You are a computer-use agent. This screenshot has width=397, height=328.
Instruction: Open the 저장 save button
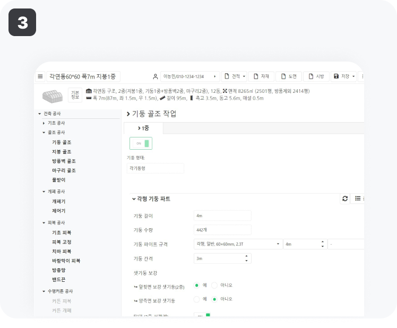344,76
